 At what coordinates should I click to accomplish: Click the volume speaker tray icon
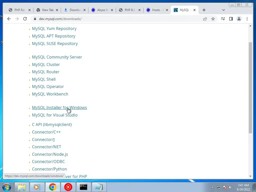pos(231,187)
